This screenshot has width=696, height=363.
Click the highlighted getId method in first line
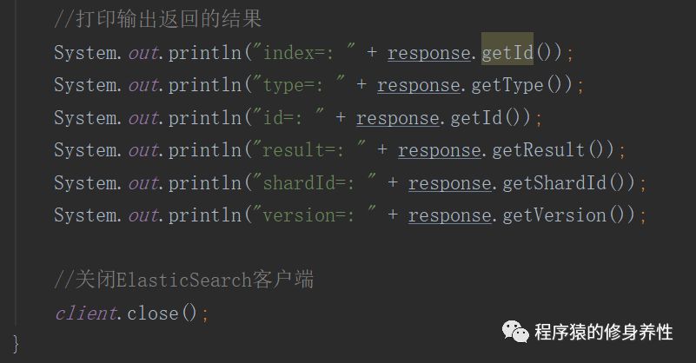[x=507, y=53]
